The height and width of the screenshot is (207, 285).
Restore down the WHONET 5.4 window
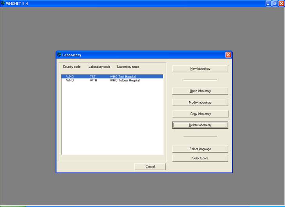coord(275,4)
